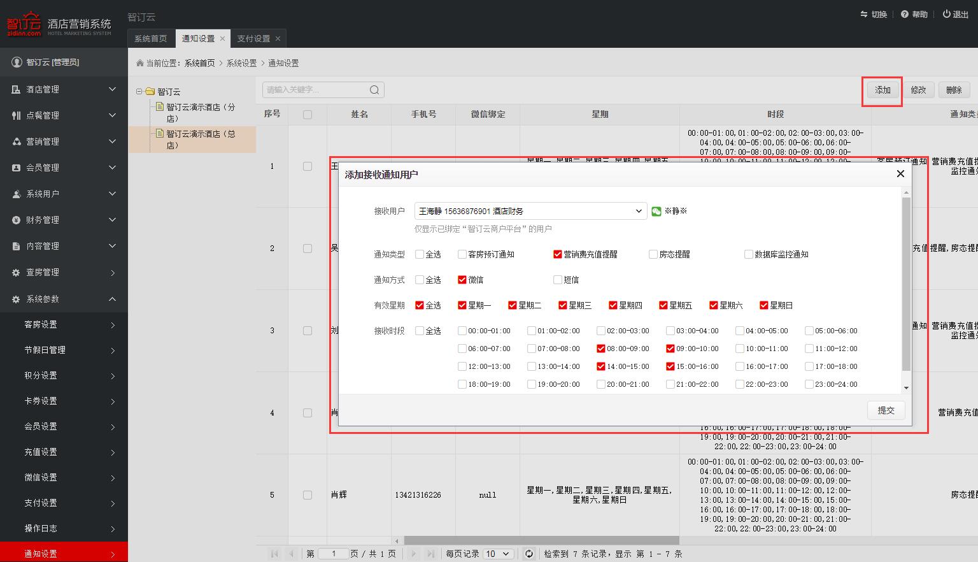Image resolution: width=978 pixels, height=562 pixels.
Task: Open 客房设置 submenu item
Action: [64, 324]
